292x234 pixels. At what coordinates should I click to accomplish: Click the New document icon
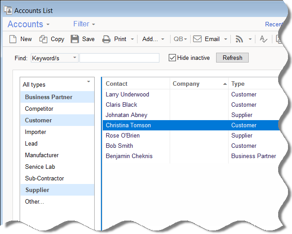coord(13,39)
